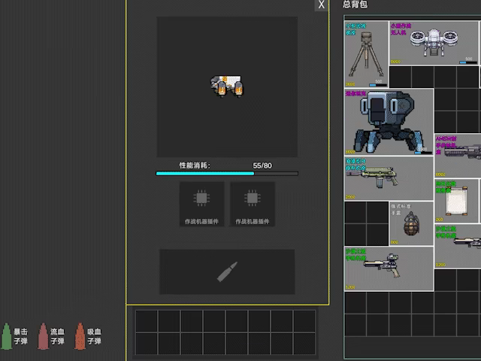Select the cyan-labeled submachine gun item
The height and width of the screenshot is (361, 481).
click(x=389, y=178)
